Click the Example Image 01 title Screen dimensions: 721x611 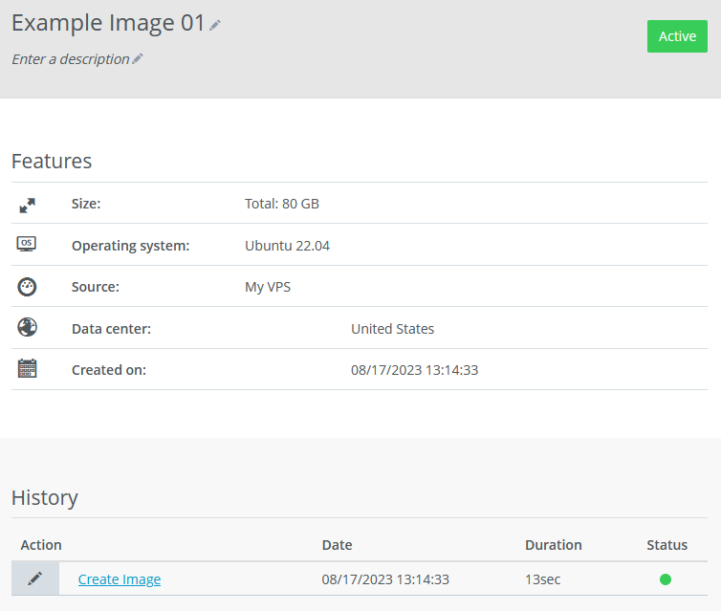click(108, 24)
